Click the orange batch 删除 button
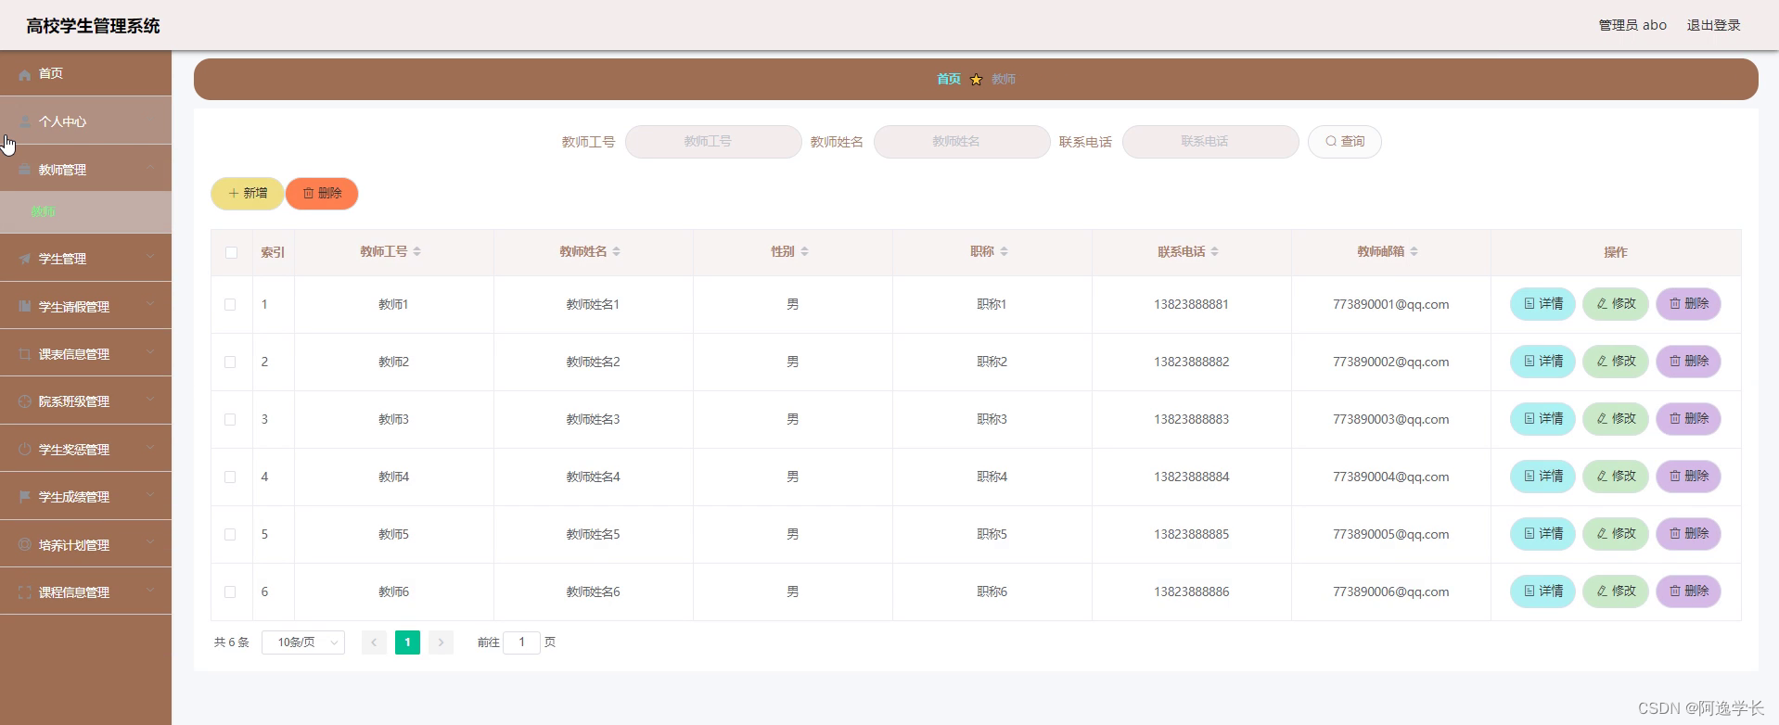The width and height of the screenshot is (1779, 725). 322,194
